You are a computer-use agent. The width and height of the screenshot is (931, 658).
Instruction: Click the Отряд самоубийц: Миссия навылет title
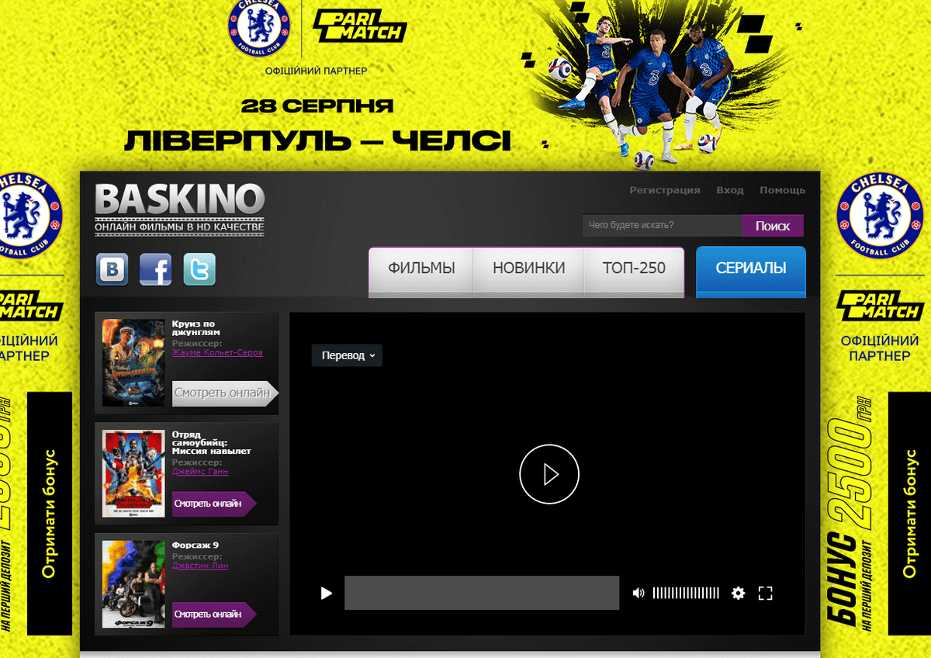click(x=212, y=442)
